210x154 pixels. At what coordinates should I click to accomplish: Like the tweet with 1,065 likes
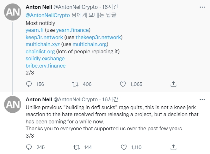click(123, 84)
